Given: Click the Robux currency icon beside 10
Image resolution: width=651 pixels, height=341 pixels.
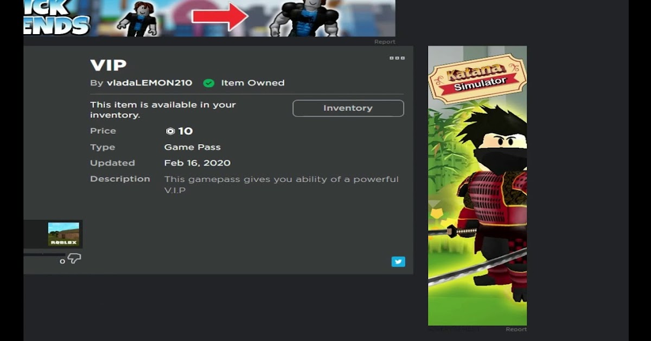Looking at the screenshot, I should (x=170, y=131).
